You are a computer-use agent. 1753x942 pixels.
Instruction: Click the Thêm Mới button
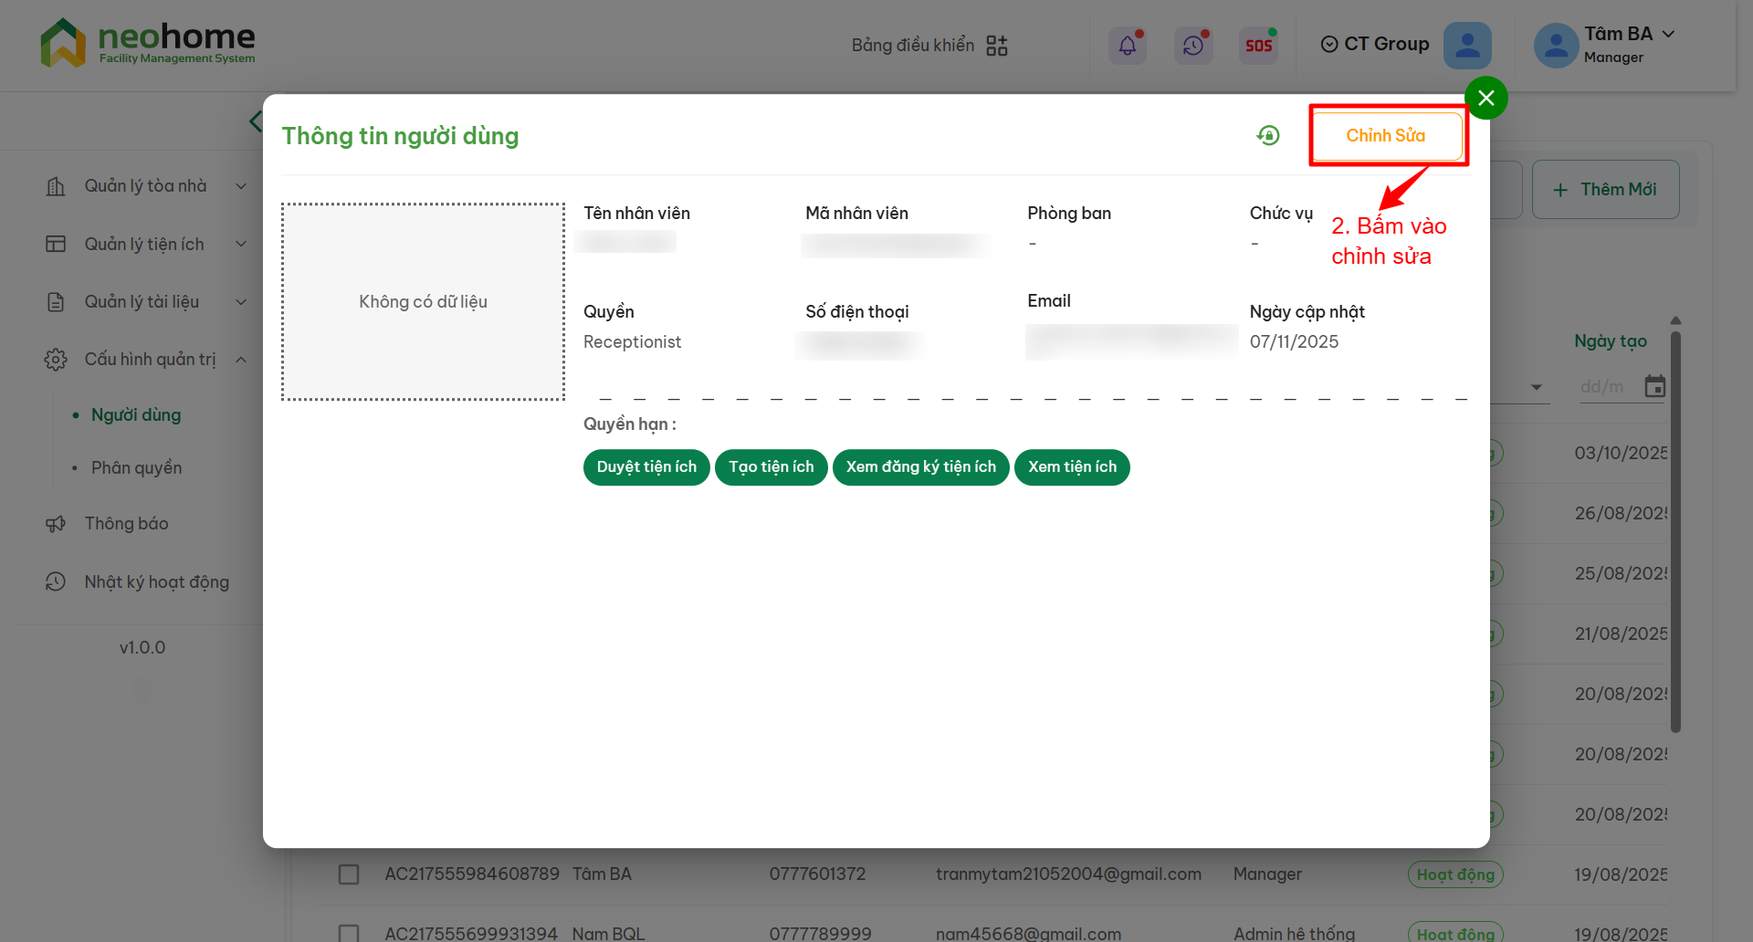(1605, 190)
